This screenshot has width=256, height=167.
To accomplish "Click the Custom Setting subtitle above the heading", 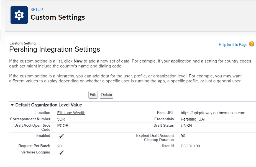I will coord(22,43).
